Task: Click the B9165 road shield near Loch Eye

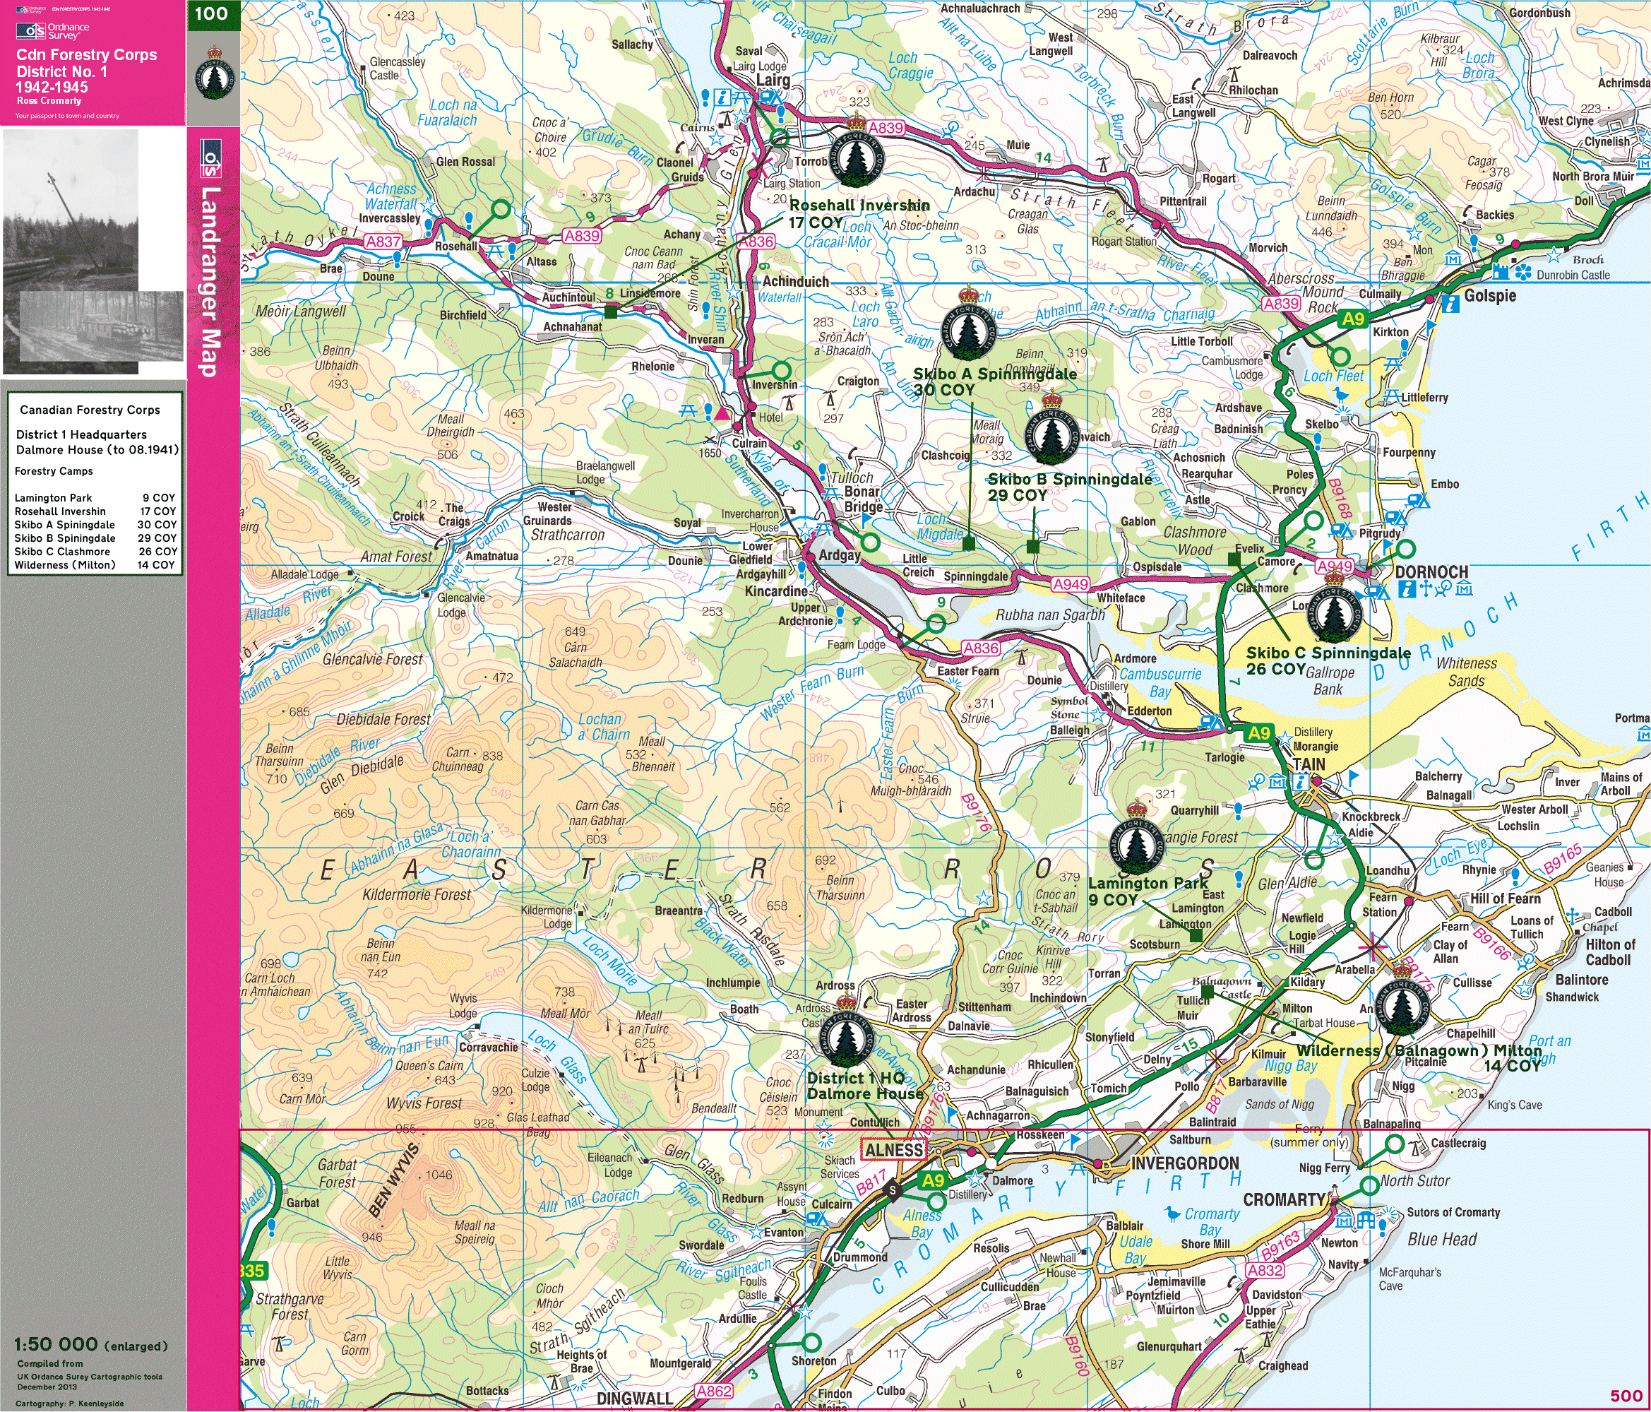Action: 1563,858
